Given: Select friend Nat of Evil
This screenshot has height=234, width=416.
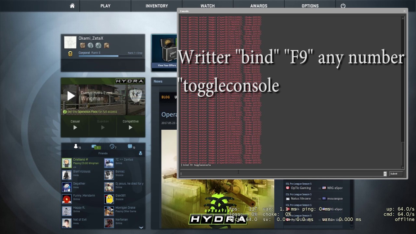Looking at the screenshot, I should click(x=83, y=223).
